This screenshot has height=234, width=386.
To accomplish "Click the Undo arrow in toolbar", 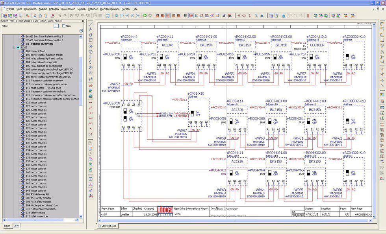I will [77, 16].
